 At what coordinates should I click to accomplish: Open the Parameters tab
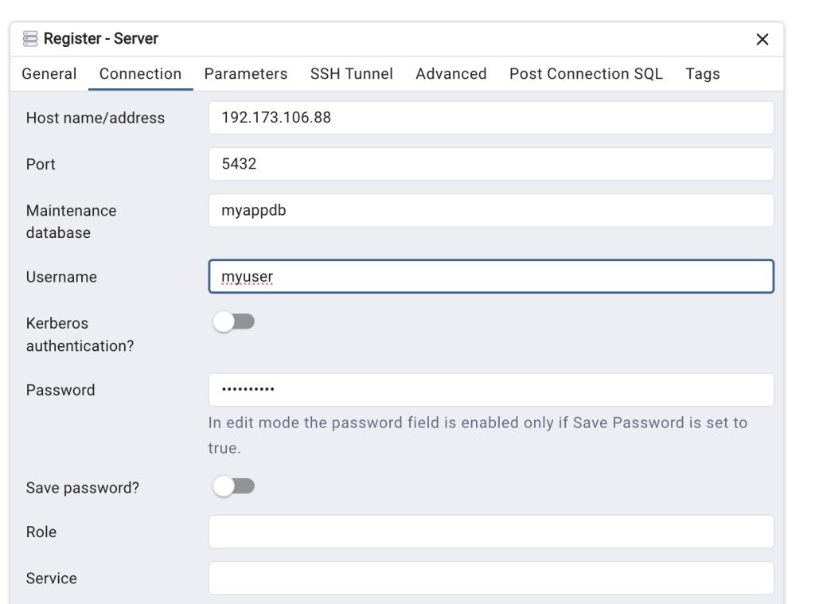pyautogui.click(x=246, y=74)
